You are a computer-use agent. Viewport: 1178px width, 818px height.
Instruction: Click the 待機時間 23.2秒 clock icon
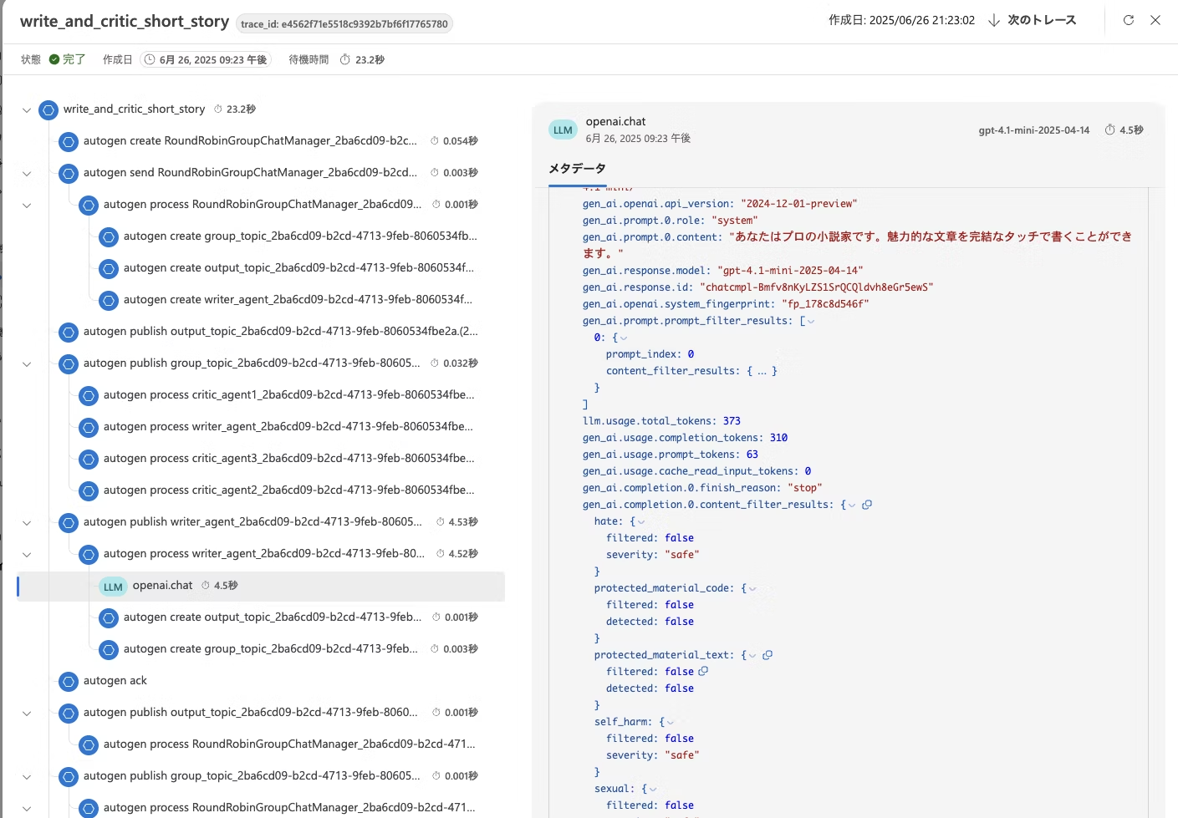coord(345,59)
